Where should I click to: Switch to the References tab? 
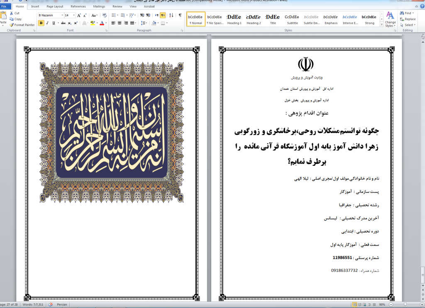78,7
